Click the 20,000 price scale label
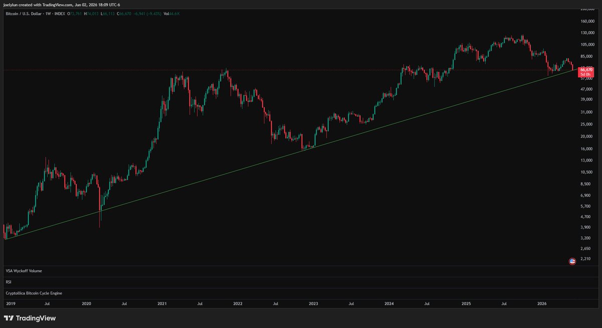Screen dimensions: 602x328 click(585, 136)
